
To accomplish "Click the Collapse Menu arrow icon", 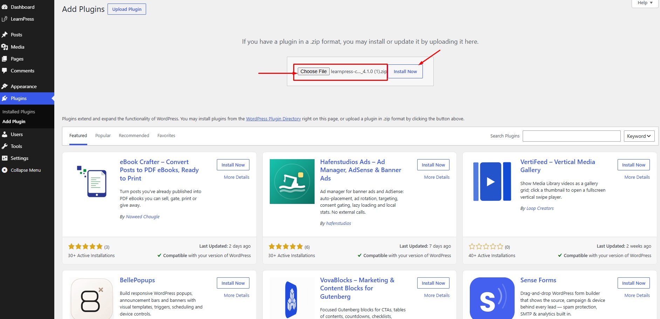I will coord(5,170).
